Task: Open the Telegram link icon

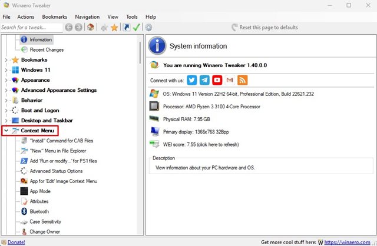Action: point(204,80)
